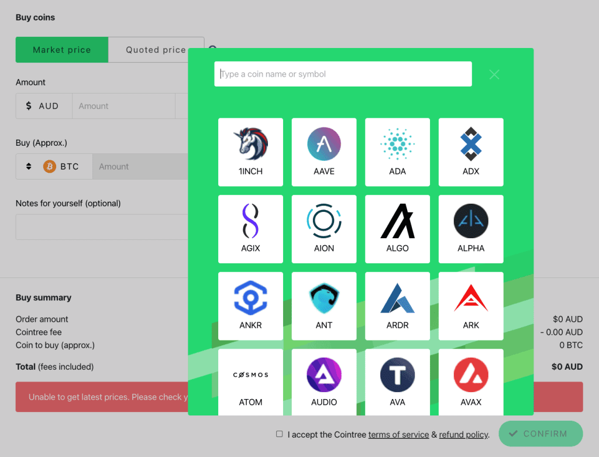
Task: Pick the ADA Cardano coin
Action: click(x=397, y=151)
